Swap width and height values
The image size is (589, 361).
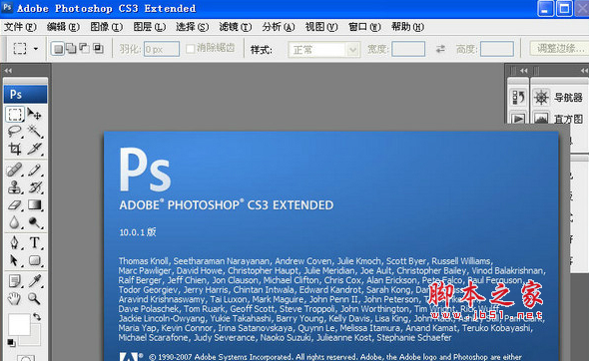(440, 49)
